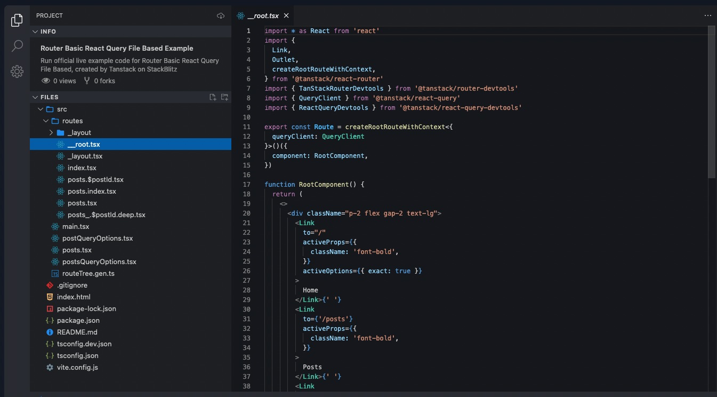Click the forks icon in project info
This screenshot has height=397, width=717.
pos(87,81)
